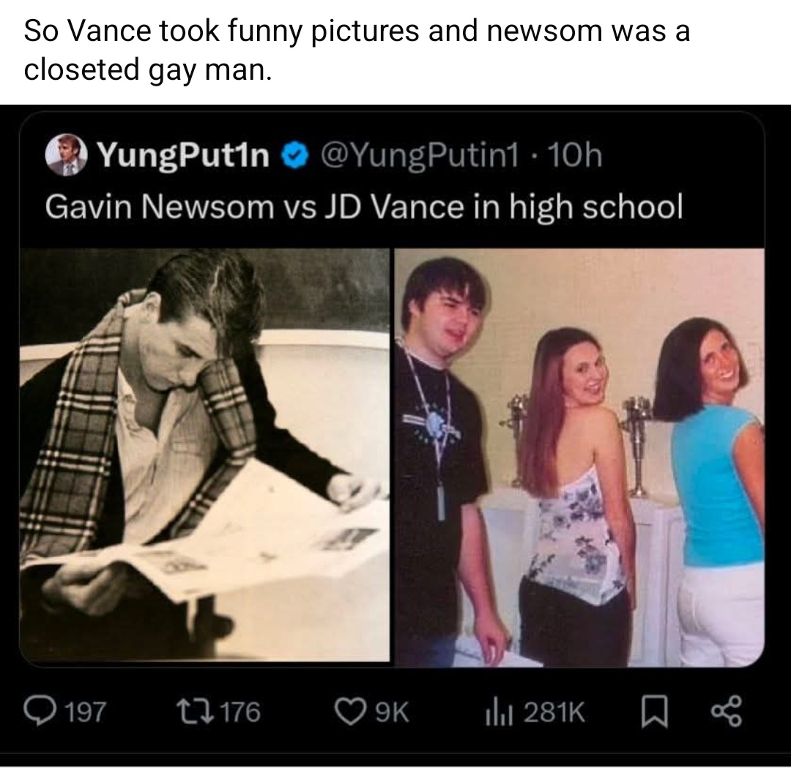The height and width of the screenshot is (768, 791).
Task: Click the post caption starting 'So Vance took'
Action: pyautogui.click(x=357, y=49)
